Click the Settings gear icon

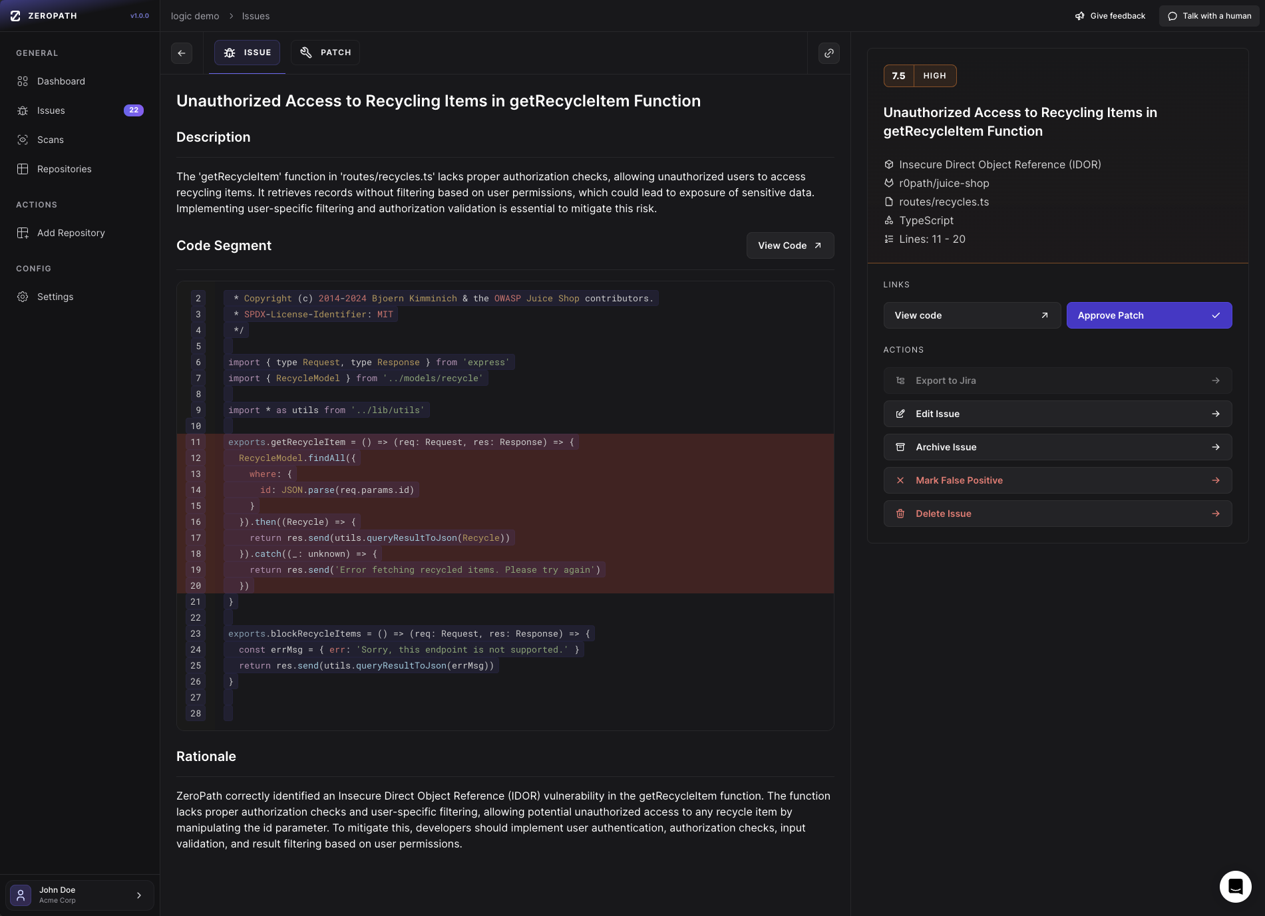click(x=23, y=297)
